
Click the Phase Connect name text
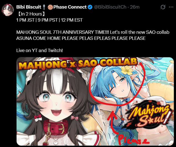pyautogui.click(x=70, y=7)
